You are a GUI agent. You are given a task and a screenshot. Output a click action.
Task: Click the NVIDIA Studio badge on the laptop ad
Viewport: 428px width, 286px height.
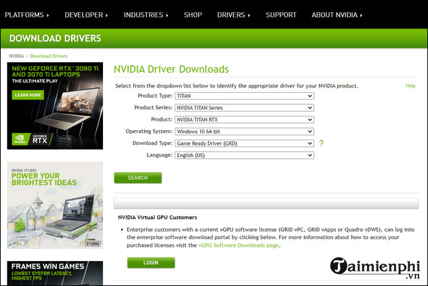93,242
